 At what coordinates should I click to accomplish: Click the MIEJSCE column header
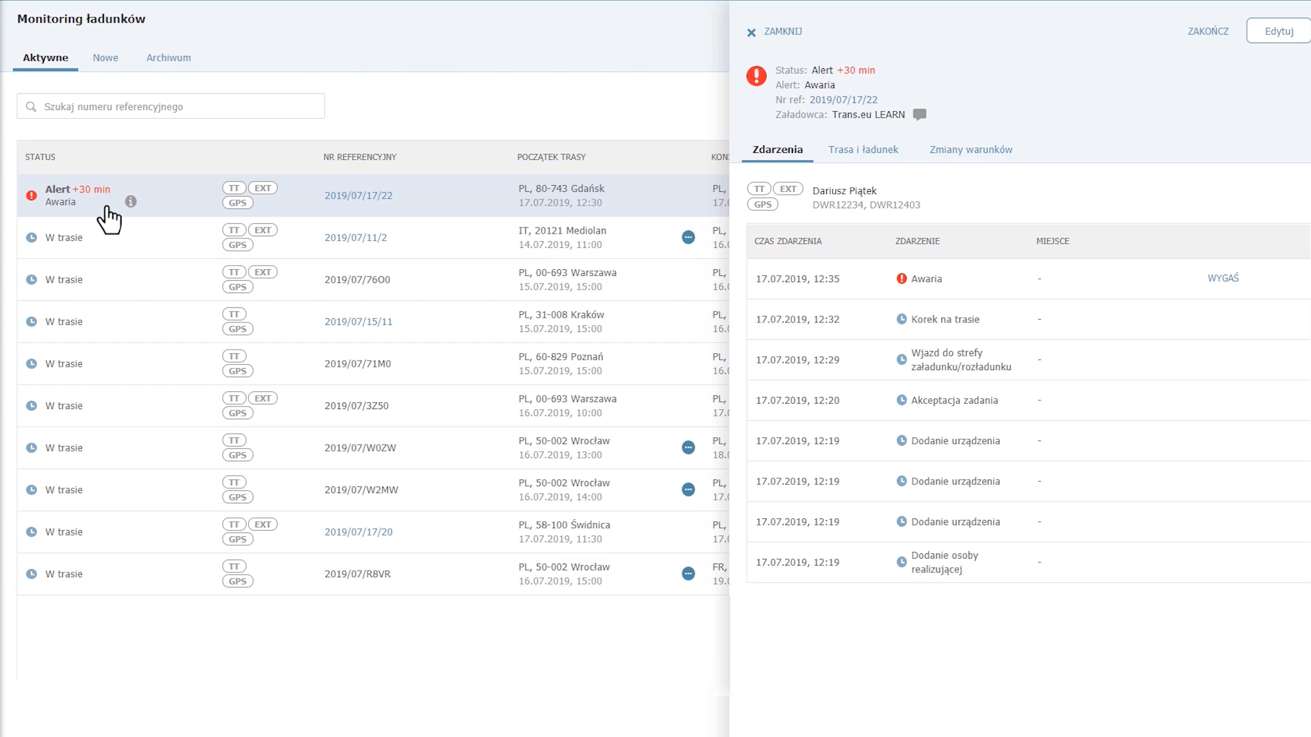point(1053,241)
